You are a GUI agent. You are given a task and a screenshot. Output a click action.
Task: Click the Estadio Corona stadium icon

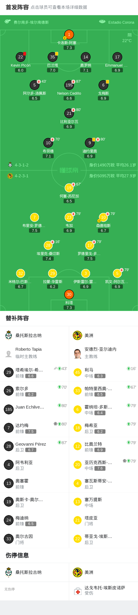(x=102, y=21)
